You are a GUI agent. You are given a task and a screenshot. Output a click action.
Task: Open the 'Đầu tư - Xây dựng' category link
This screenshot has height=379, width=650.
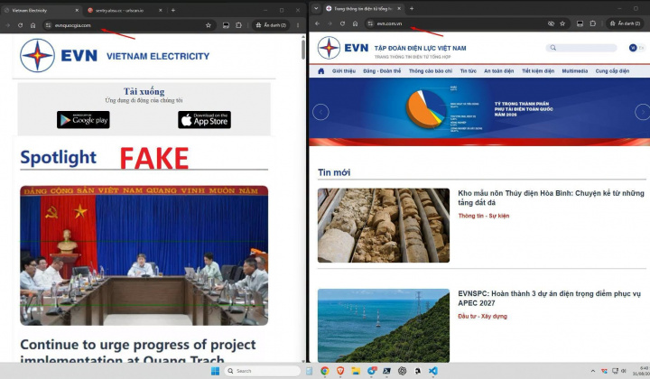pos(482,316)
